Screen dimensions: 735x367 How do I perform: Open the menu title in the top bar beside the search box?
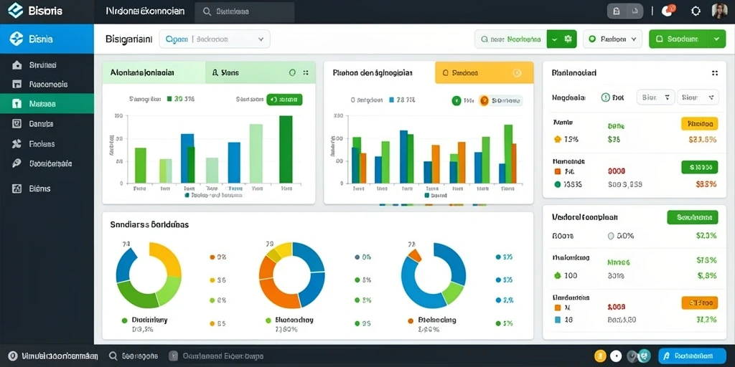click(x=145, y=11)
